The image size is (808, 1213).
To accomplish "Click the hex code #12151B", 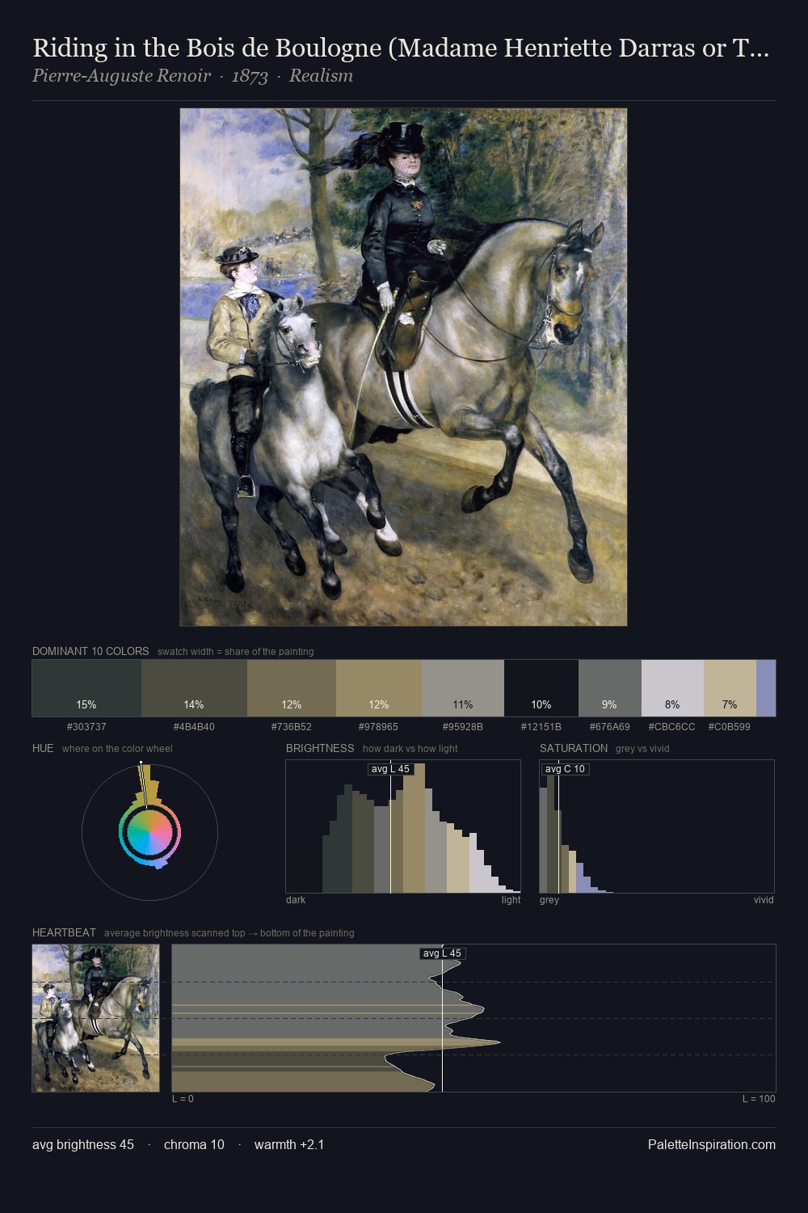I will 541,727.
